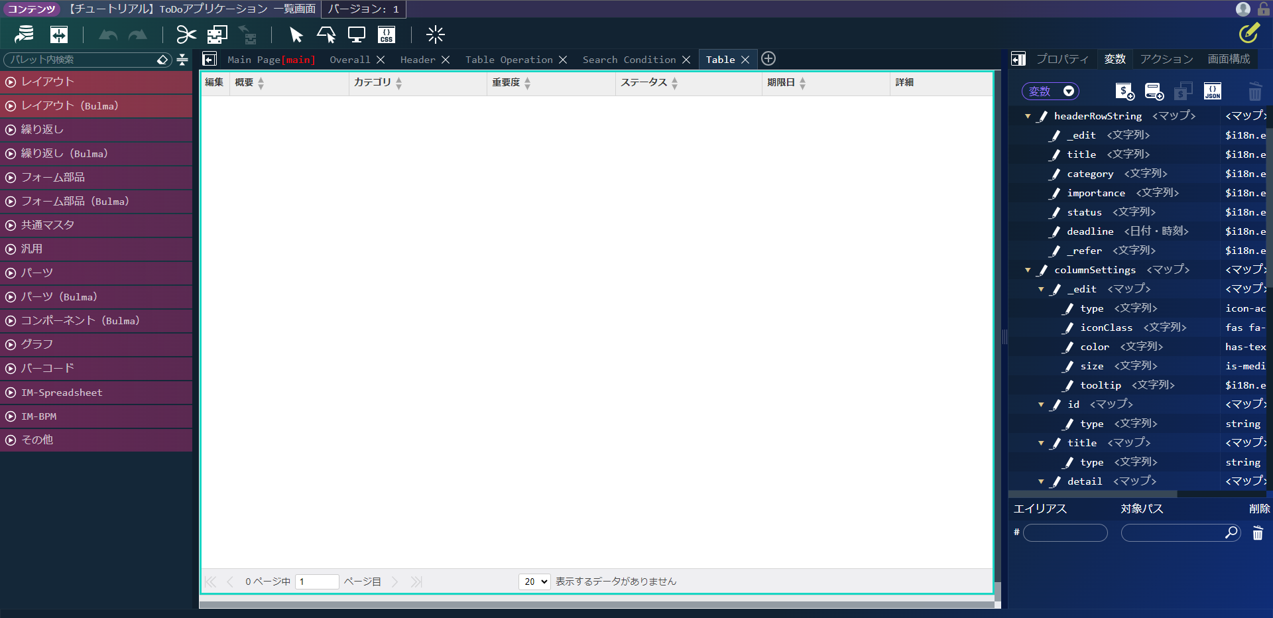Collapse all palette categories icon
This screenshot has height=618, width=1273.
pyautogui.click(x=182, y=60)
